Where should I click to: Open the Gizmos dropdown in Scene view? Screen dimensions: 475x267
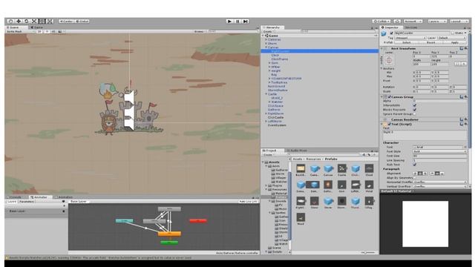click(x=200, y=31)
